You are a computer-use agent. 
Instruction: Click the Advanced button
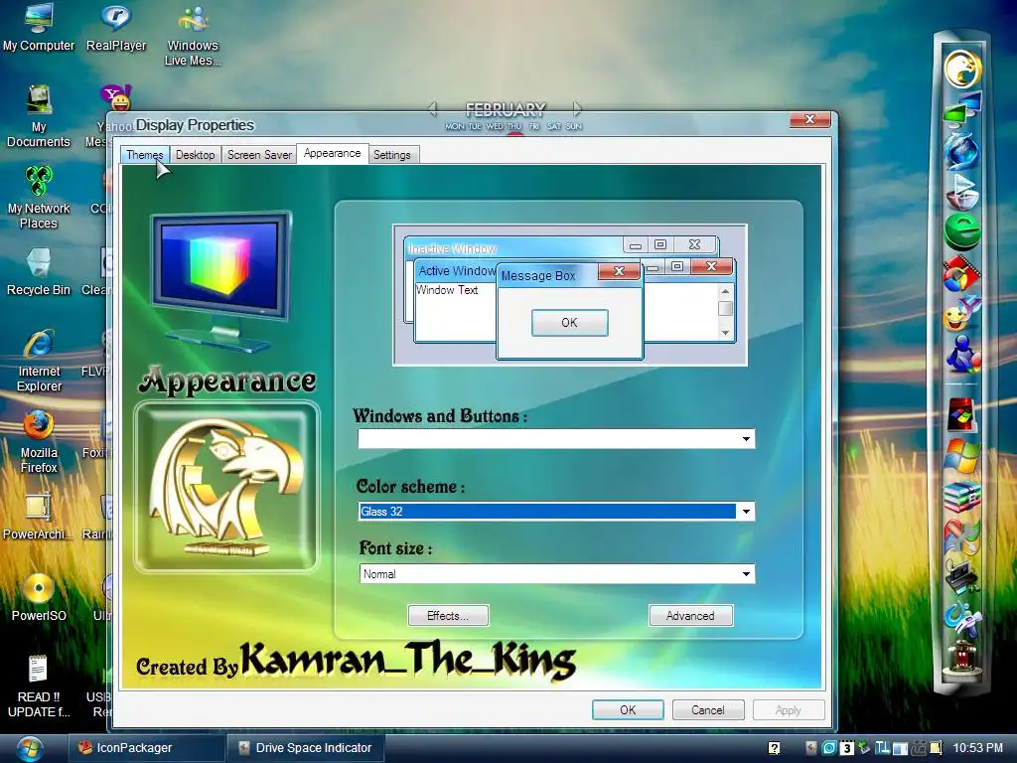point(690,616)
